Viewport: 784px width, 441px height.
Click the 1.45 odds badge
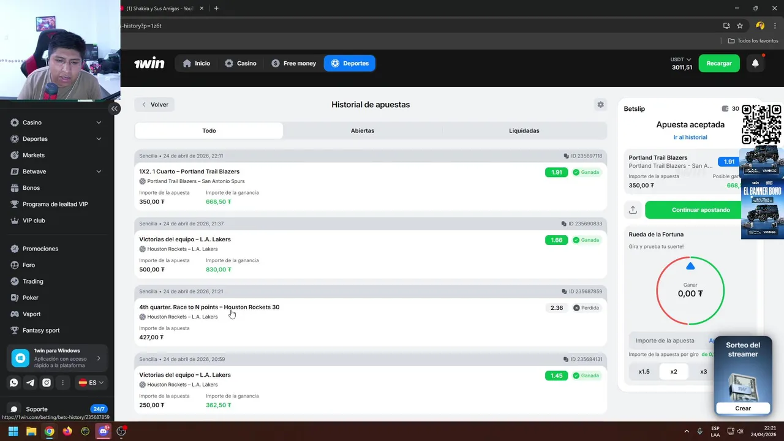pos(556,375)
